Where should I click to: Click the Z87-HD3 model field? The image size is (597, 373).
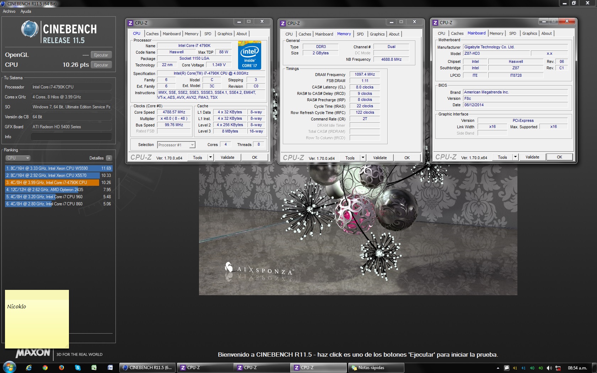pos(496,53)
